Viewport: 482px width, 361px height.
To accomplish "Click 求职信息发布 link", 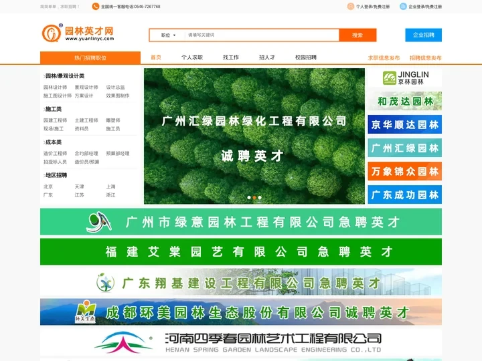I will coord(384,57).
